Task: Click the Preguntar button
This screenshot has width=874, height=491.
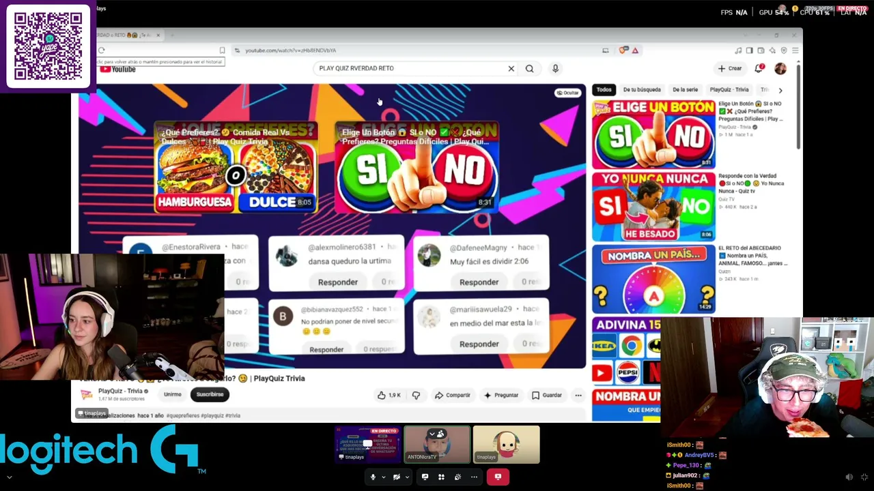Action: coord(501,395)
